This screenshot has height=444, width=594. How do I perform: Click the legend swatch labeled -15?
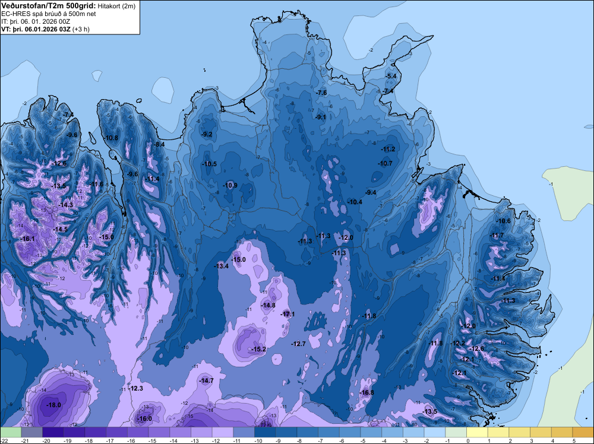159,433
